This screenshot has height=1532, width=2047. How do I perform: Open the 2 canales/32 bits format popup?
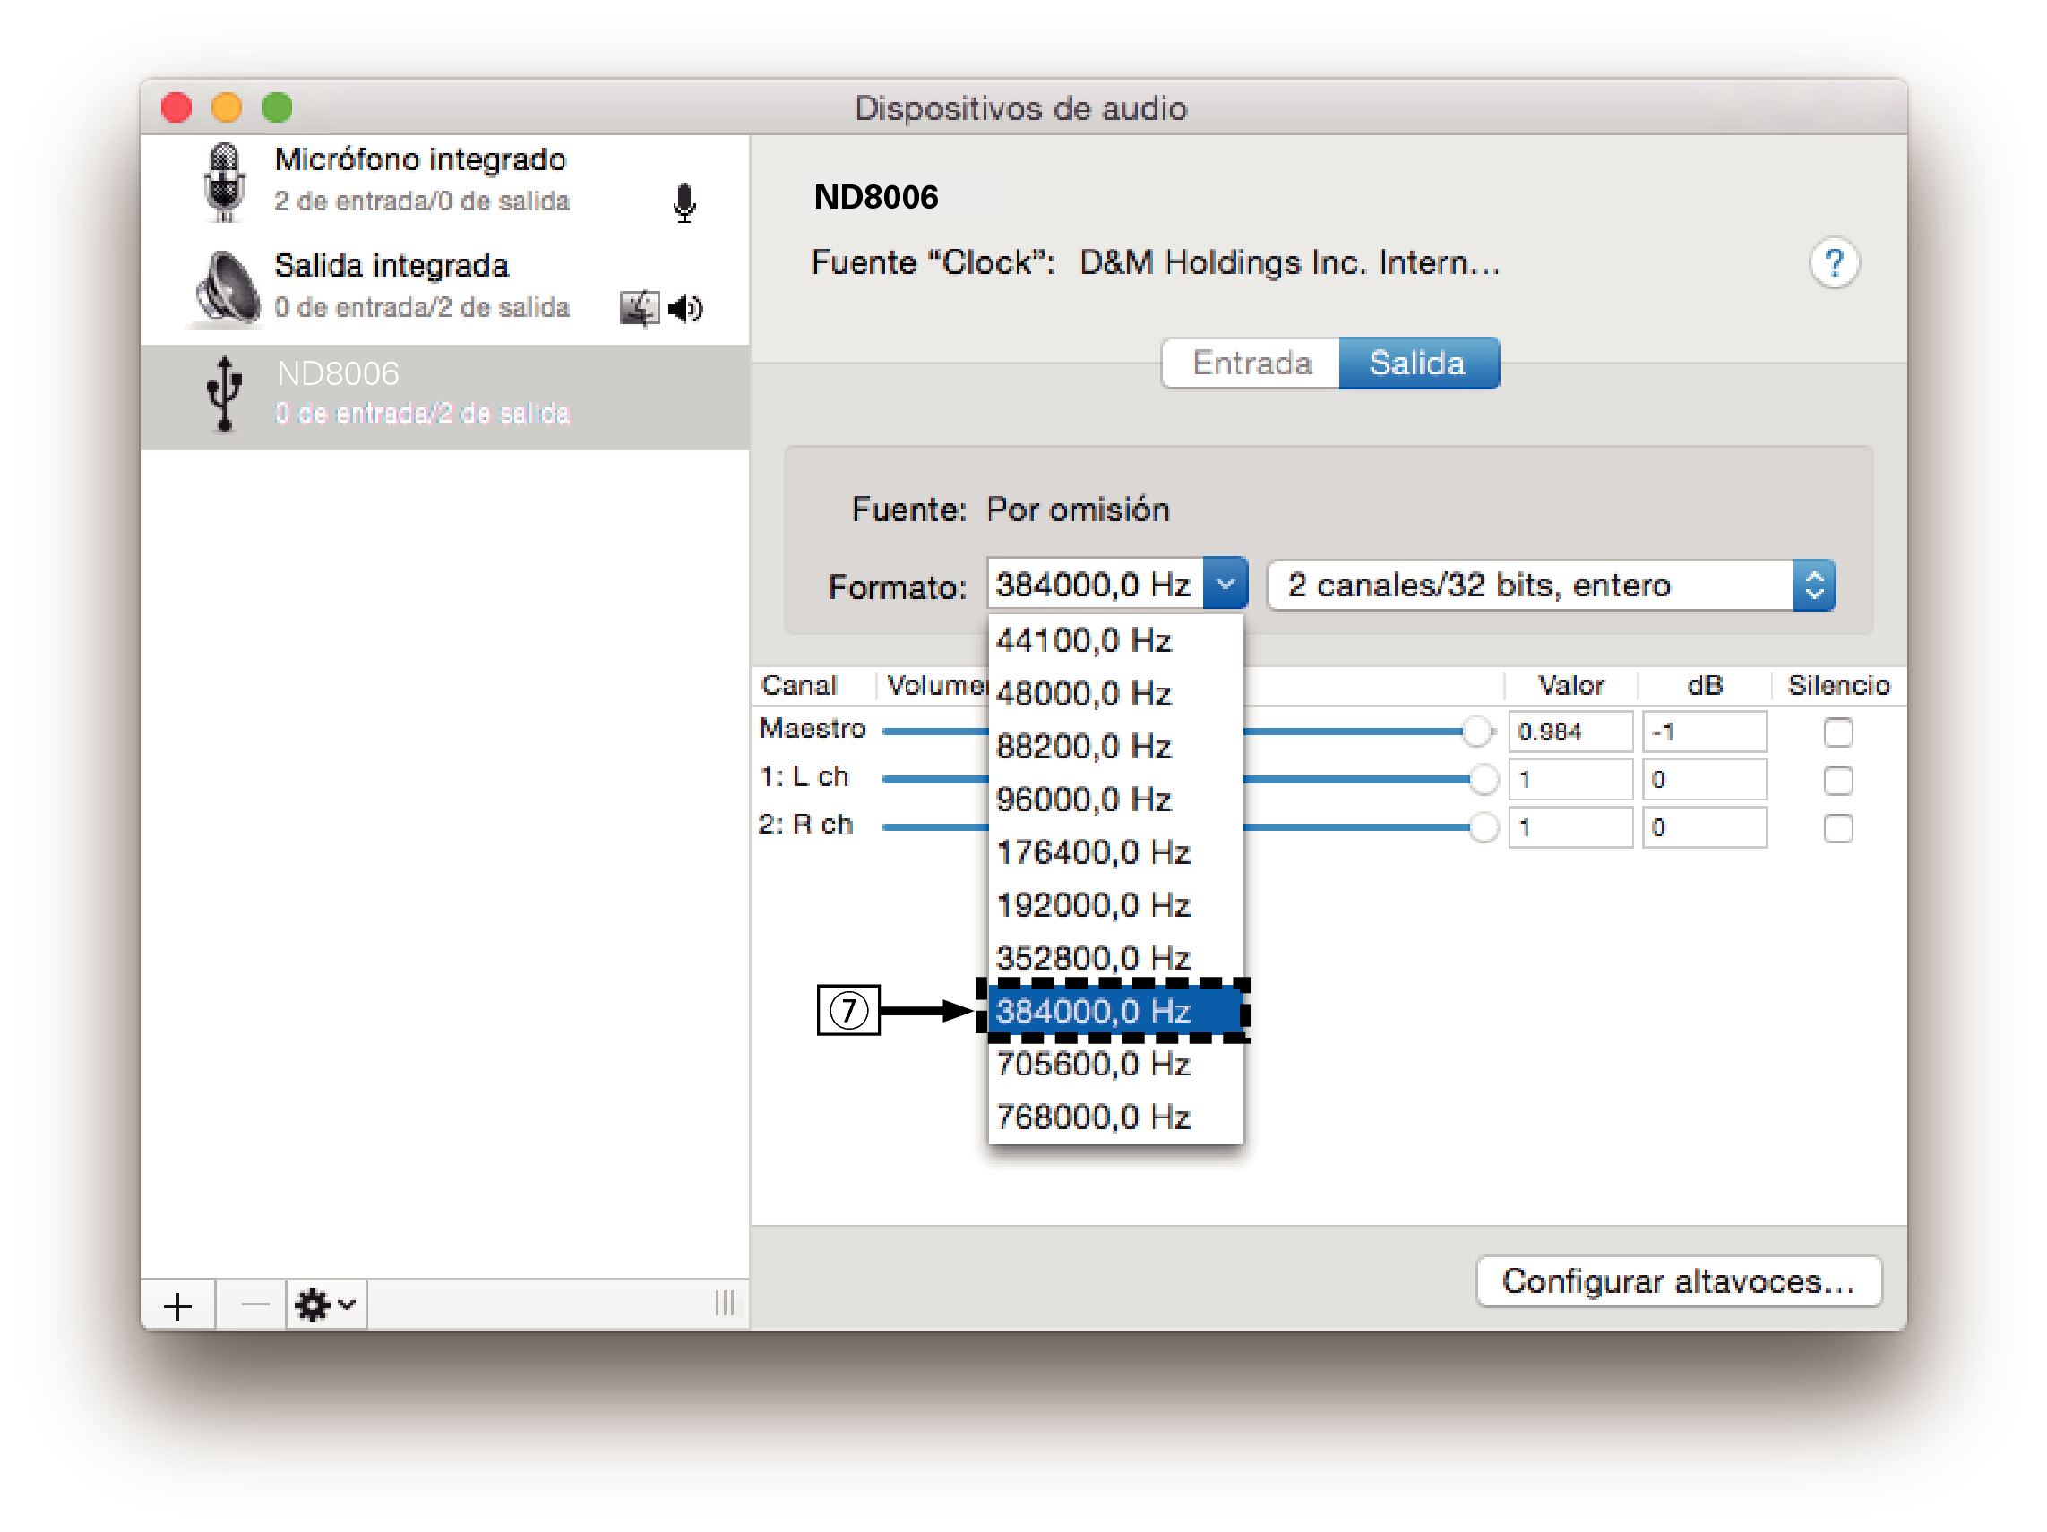click(1551, 585)
